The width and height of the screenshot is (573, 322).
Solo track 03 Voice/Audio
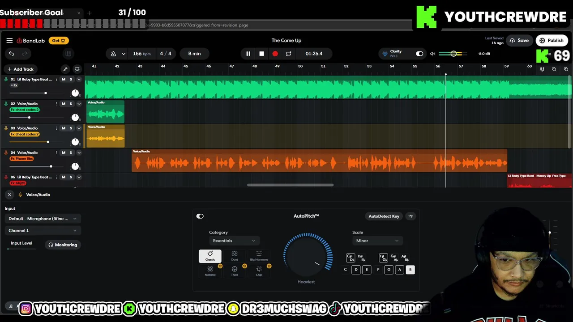[x=71, y=128]
